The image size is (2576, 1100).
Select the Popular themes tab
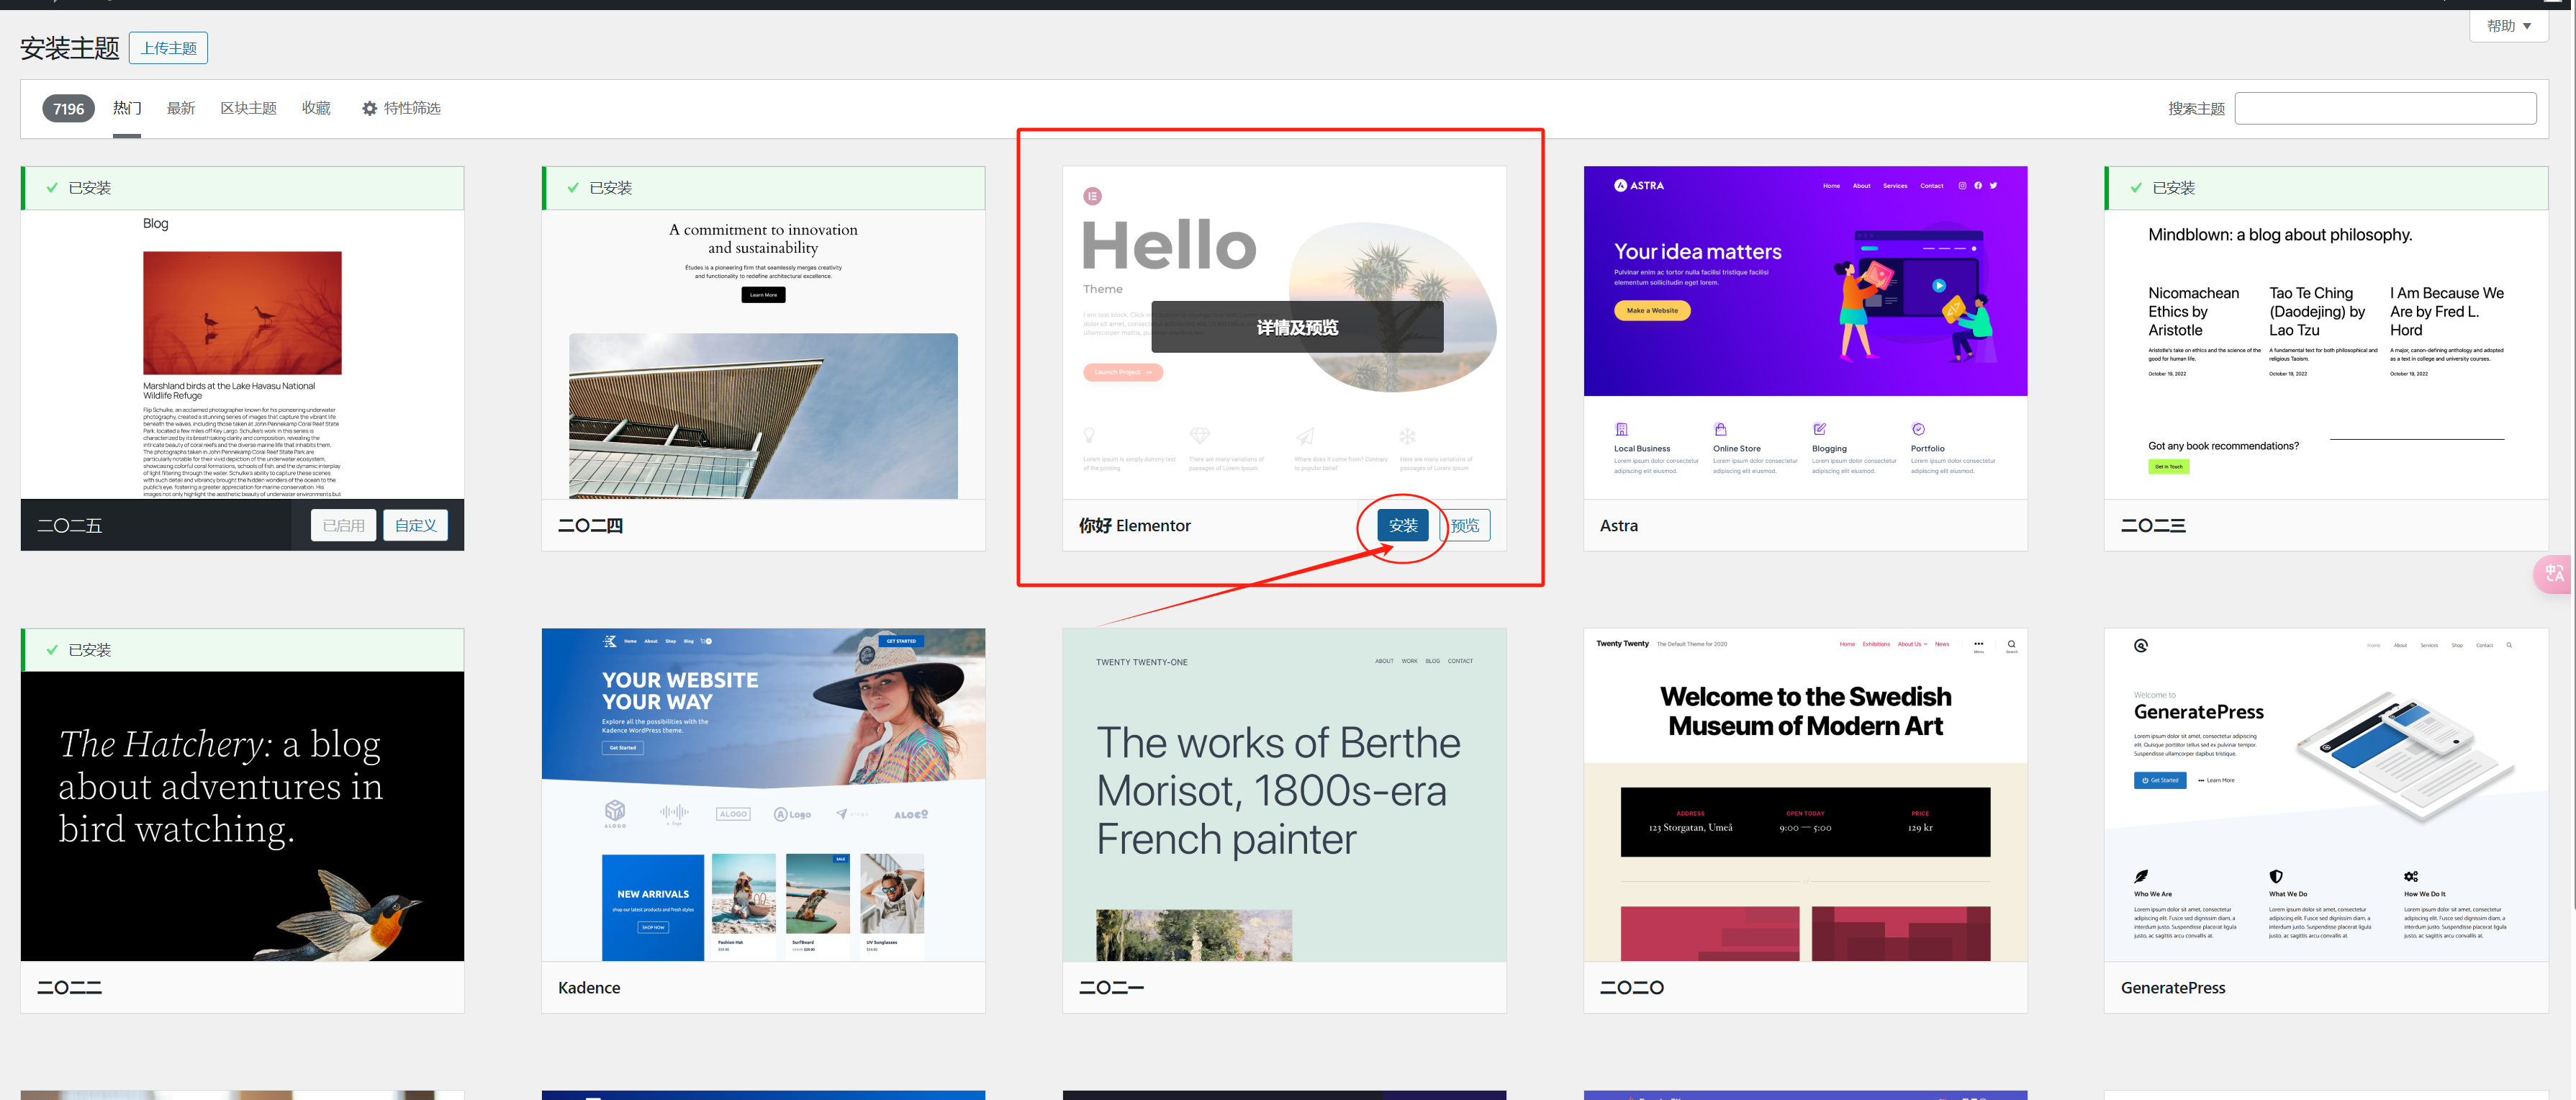[127, 109]
